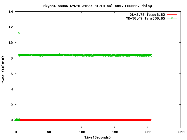Click the green spike peak marker near 11

(19, 33)
